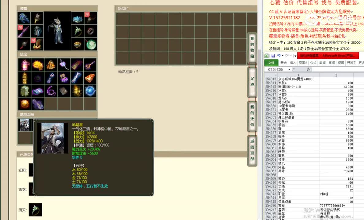Select the cell with 浪淘沙5-9-110
Image resolution: width=364 pixels, height=220 pixels.
pyautogui.click(x=298, y=86)
